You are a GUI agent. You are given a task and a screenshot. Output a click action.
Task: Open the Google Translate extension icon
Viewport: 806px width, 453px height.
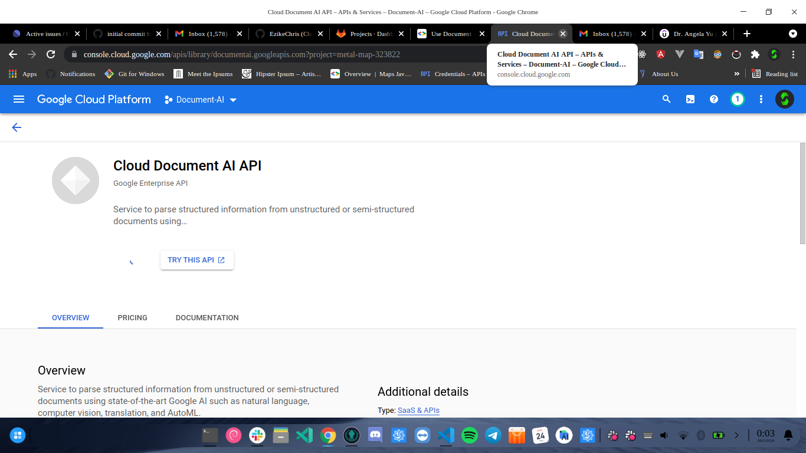pos(699,54)
